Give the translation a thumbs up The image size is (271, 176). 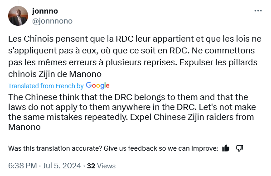point(226,148)
